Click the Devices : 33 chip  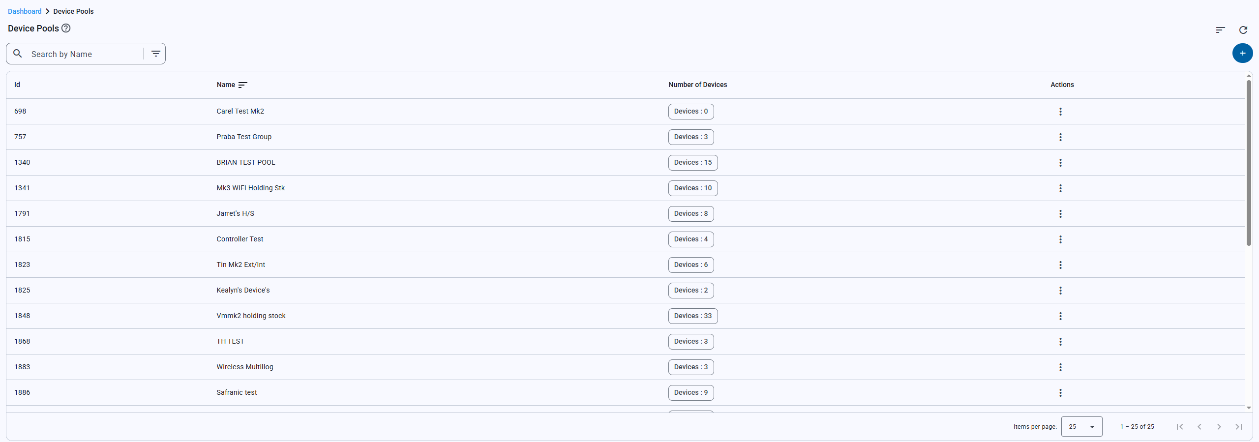coord(692,316)
